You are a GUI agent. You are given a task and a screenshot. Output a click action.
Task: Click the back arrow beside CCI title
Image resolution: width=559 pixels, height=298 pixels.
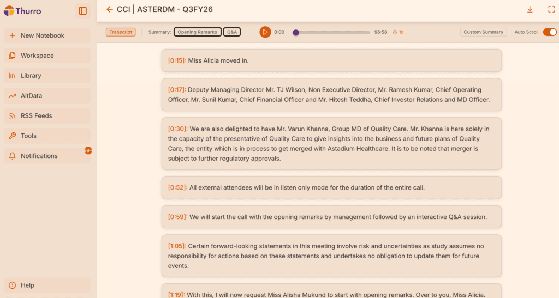(x=110, y=9)
